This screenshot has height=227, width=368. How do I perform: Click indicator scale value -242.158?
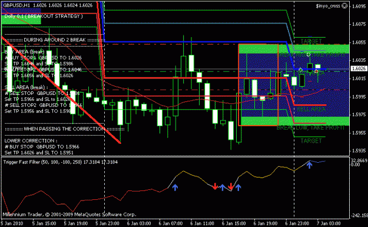(x=359, y=215)
